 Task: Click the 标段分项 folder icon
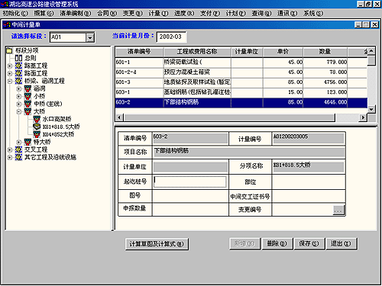click(x=9, y=50)
